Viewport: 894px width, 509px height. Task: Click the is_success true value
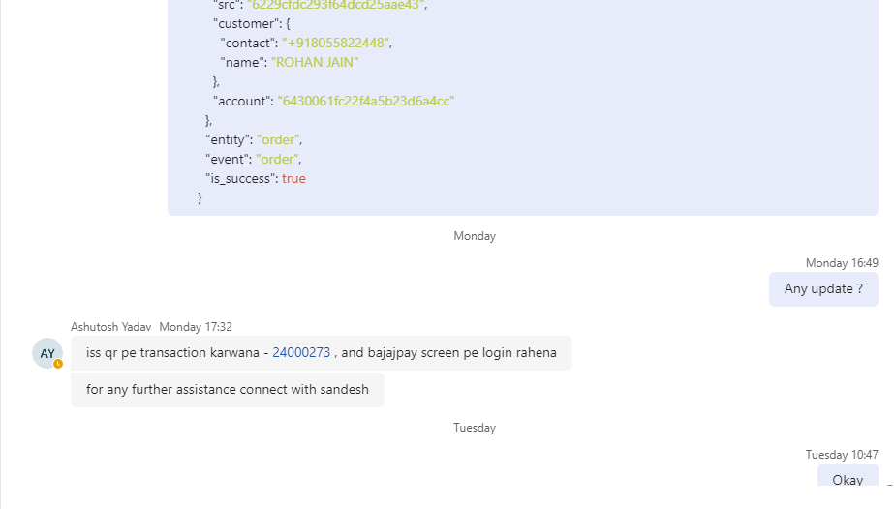click(x=293, y=178)
